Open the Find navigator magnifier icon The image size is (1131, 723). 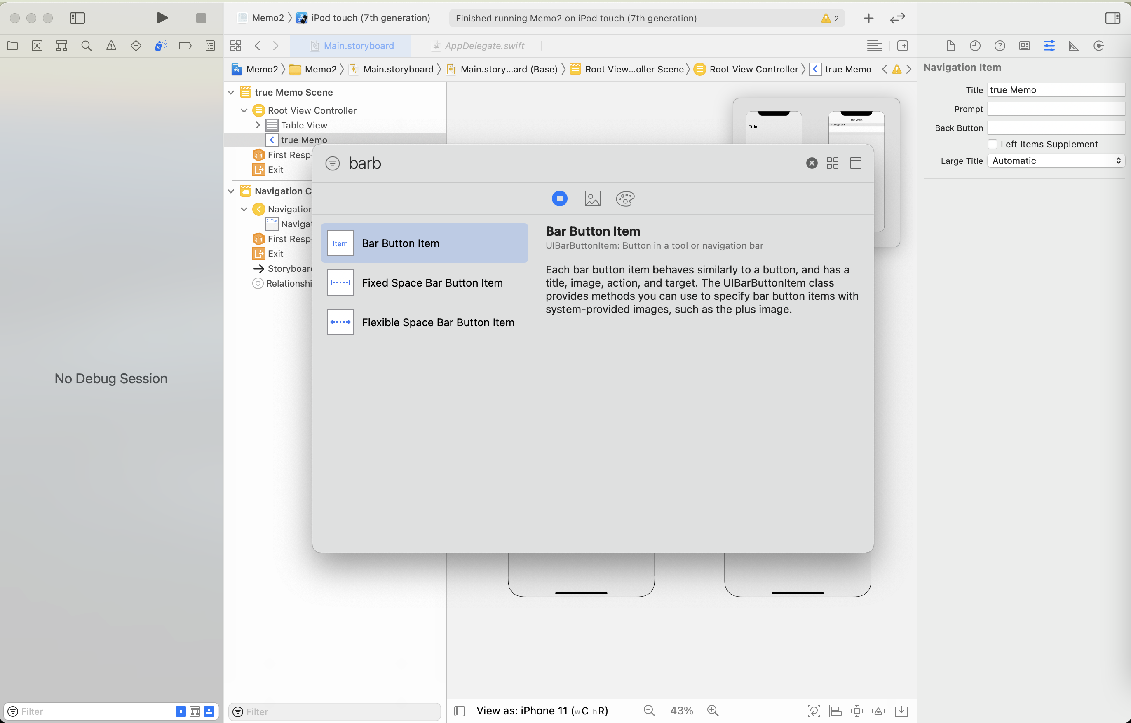tap(86, 46)
